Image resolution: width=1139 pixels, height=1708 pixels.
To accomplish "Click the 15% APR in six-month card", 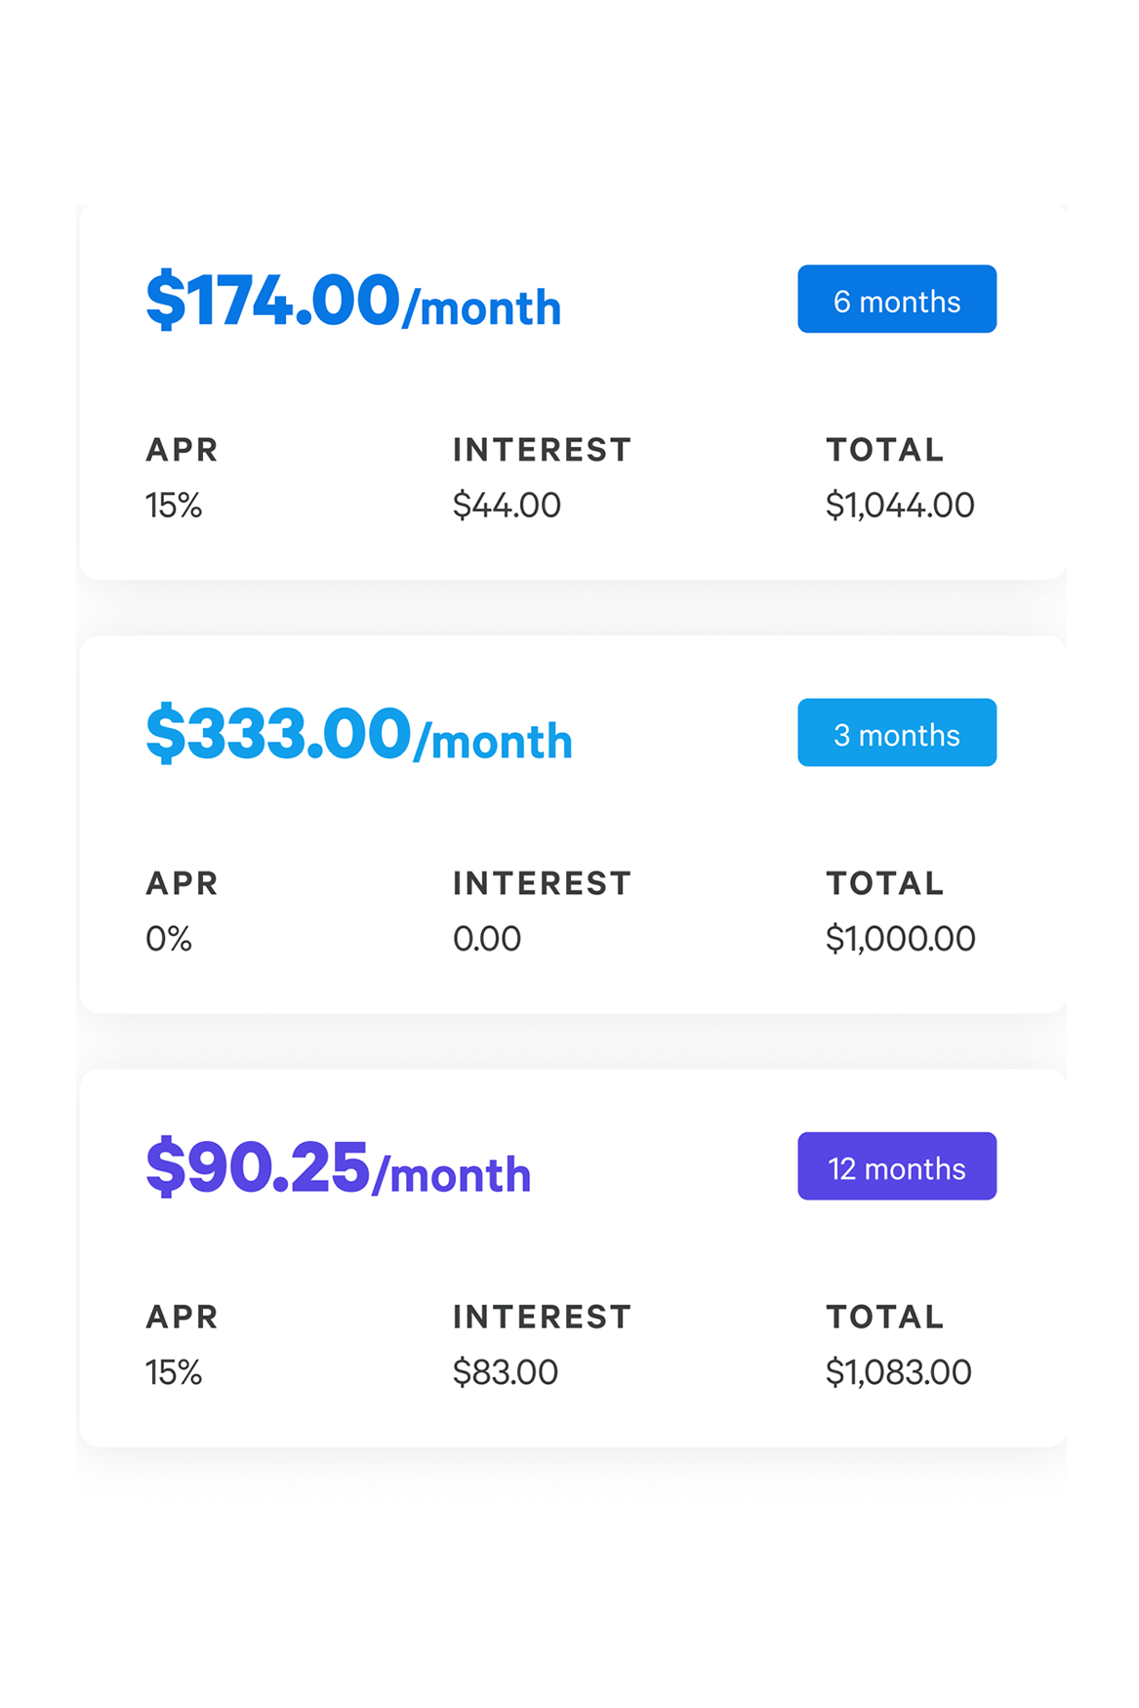I will (x=174, y=506).
